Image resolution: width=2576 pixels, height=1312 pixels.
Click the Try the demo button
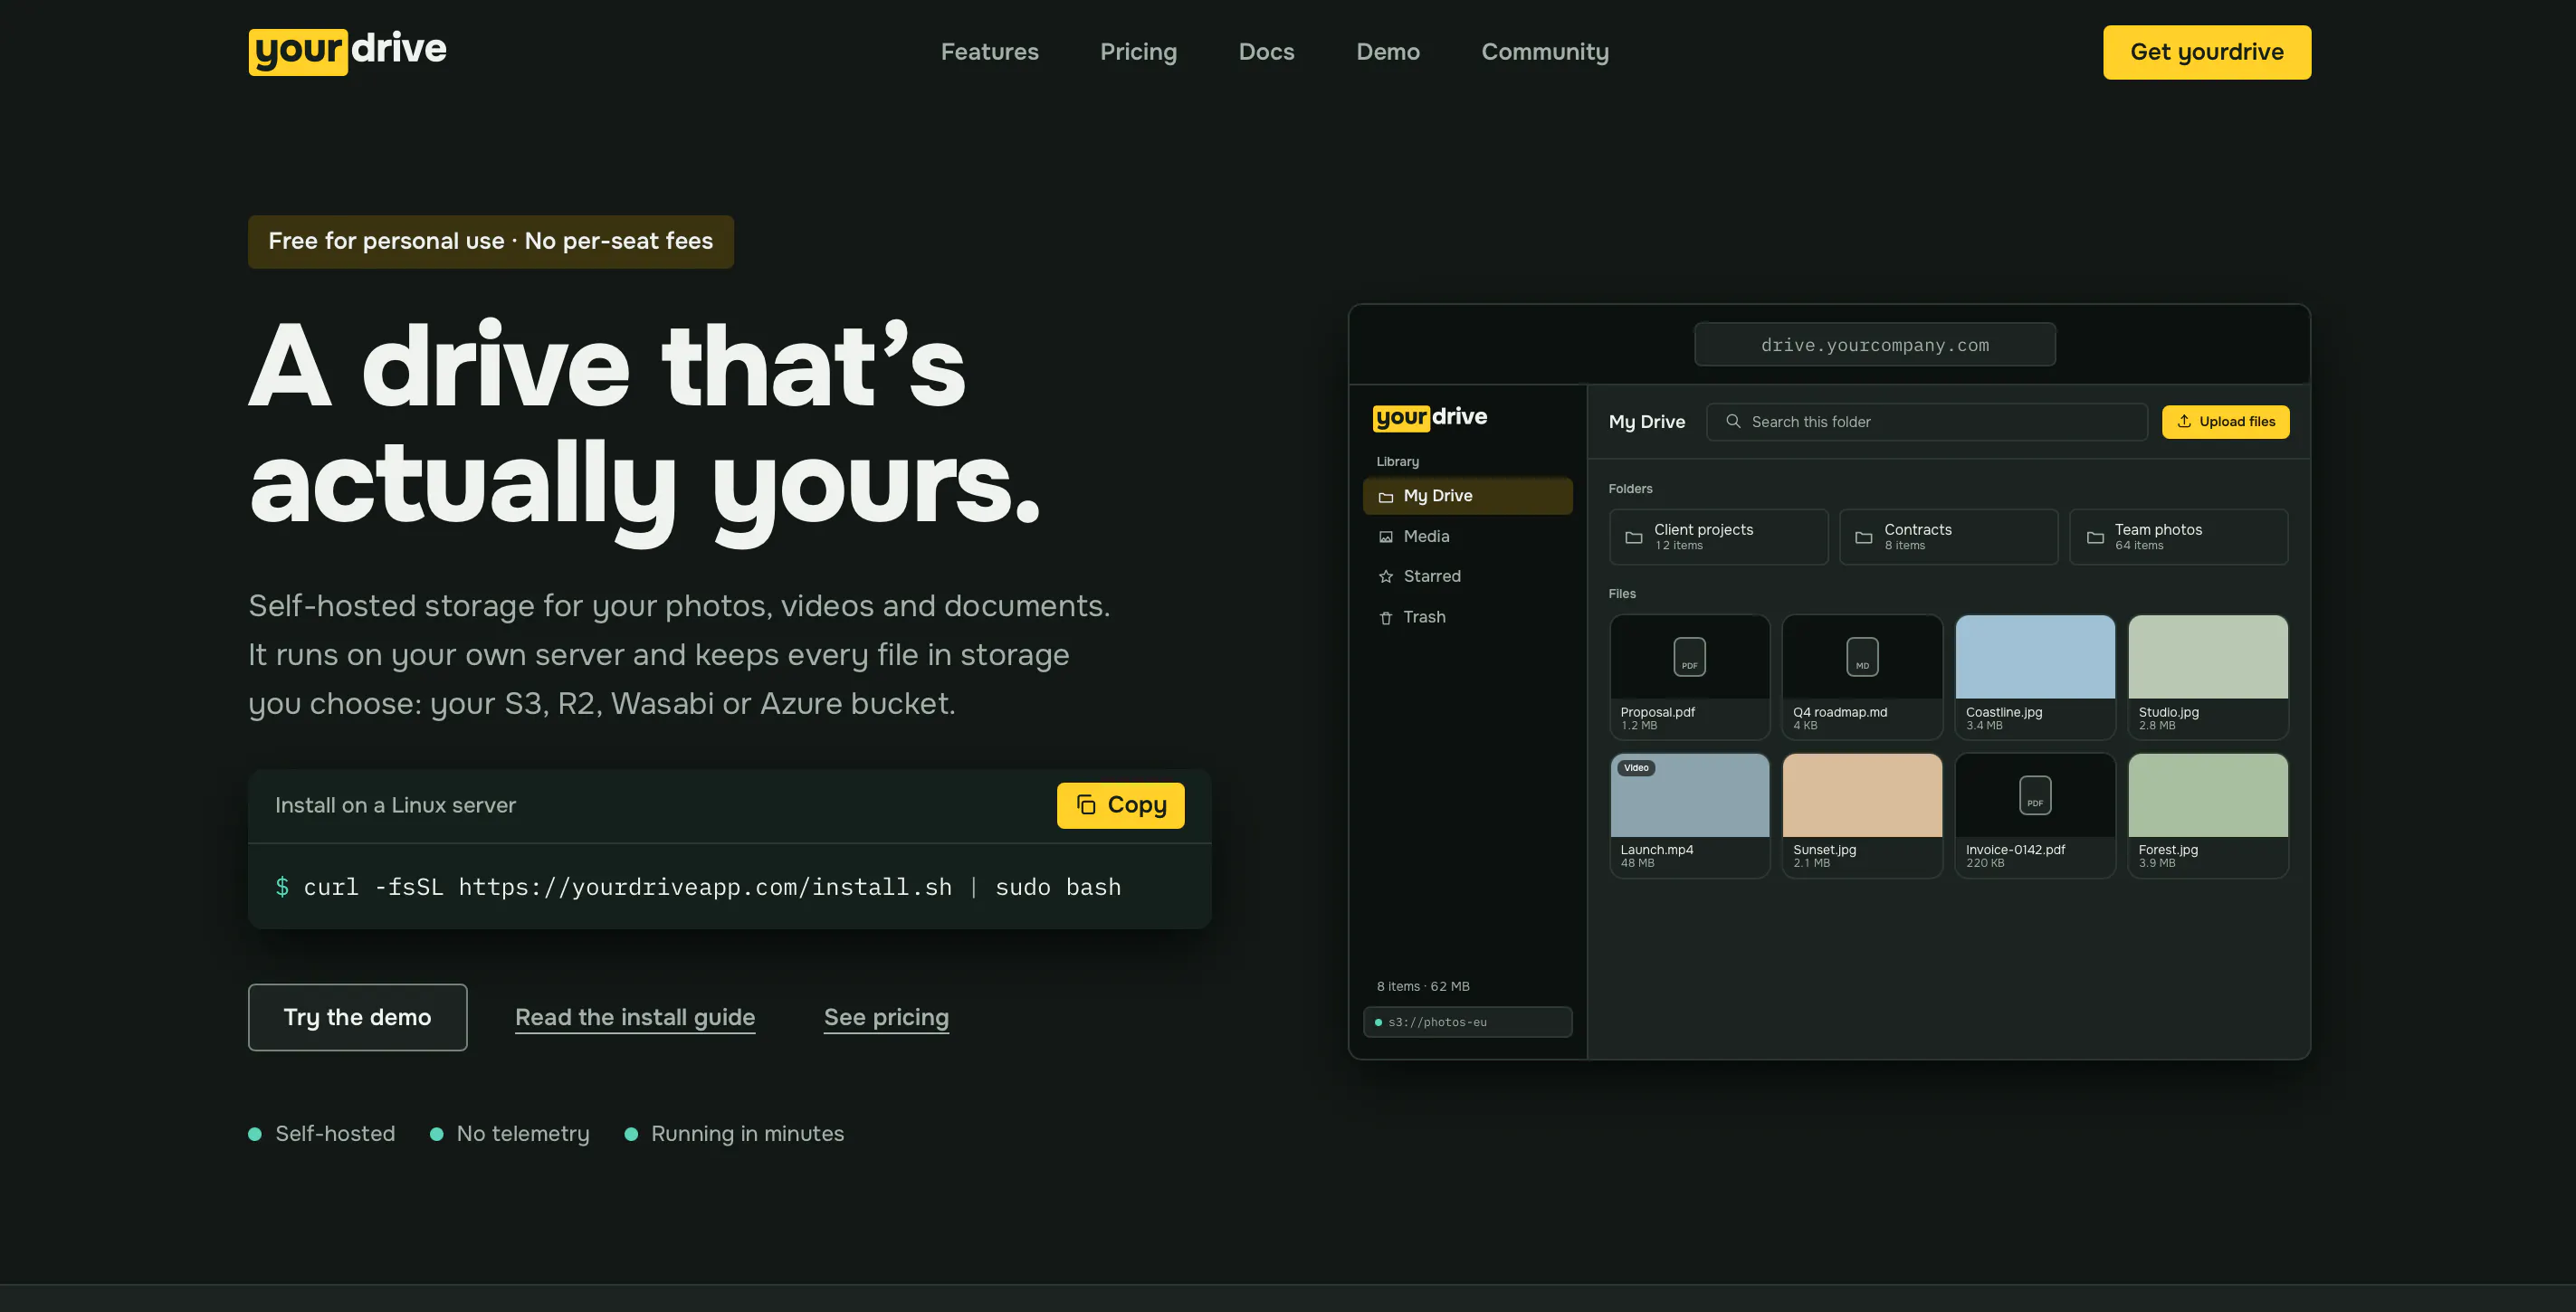click(357, 1017)
